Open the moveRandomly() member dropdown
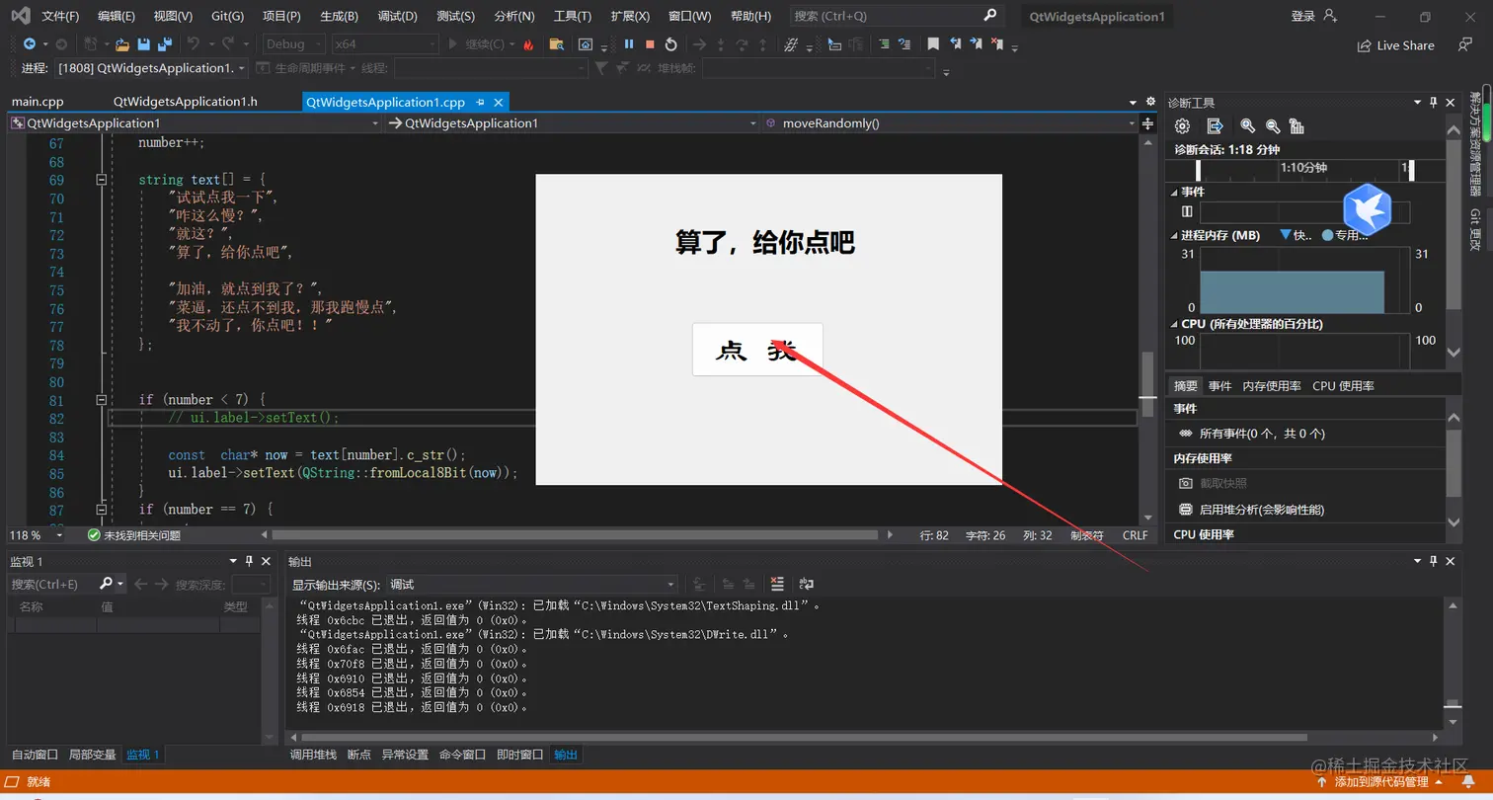 (950, 123)
